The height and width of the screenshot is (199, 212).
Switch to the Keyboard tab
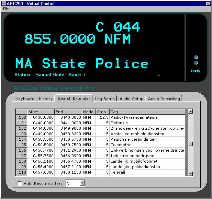[25, 98]
